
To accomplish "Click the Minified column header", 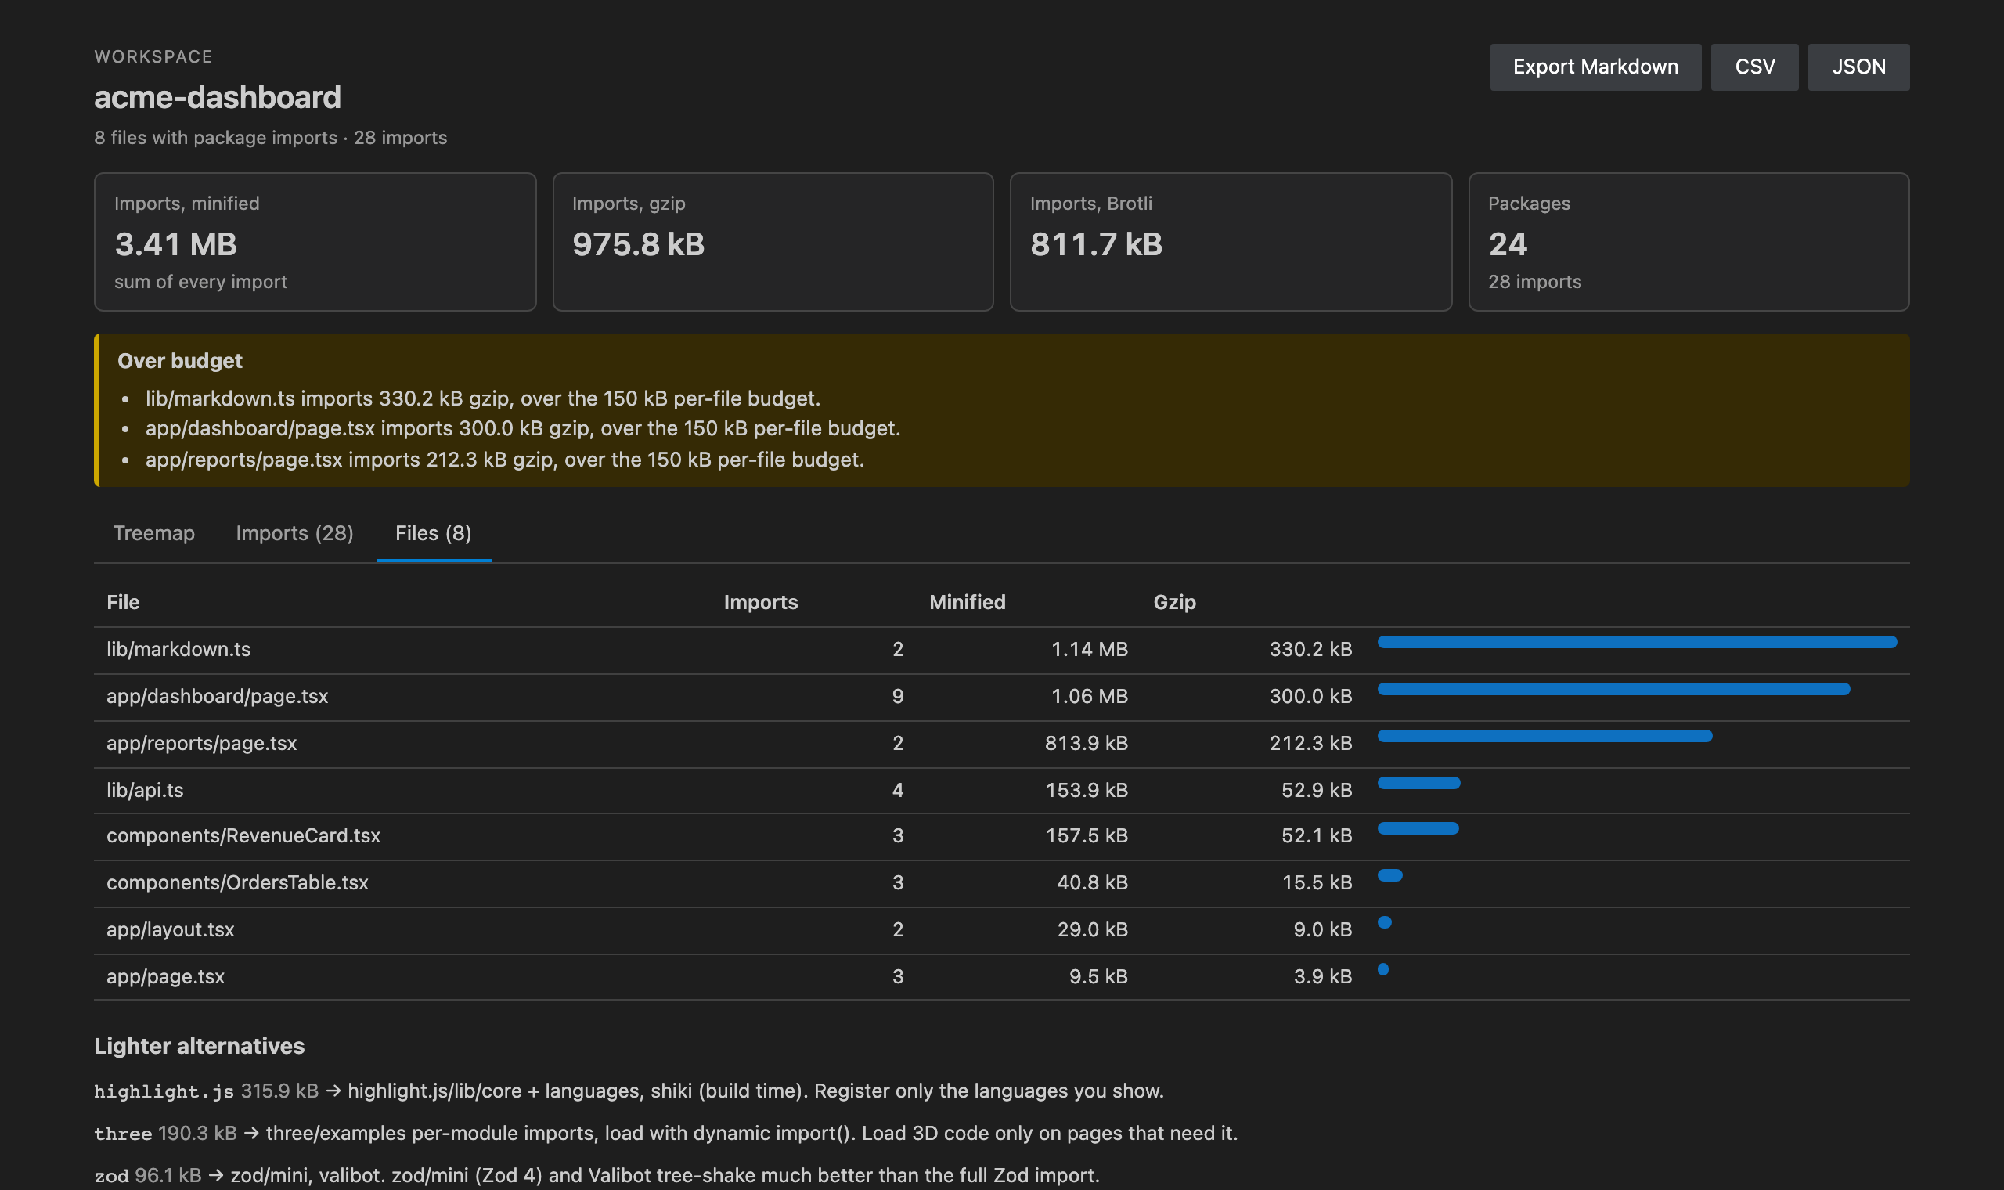I will point(967,602).
